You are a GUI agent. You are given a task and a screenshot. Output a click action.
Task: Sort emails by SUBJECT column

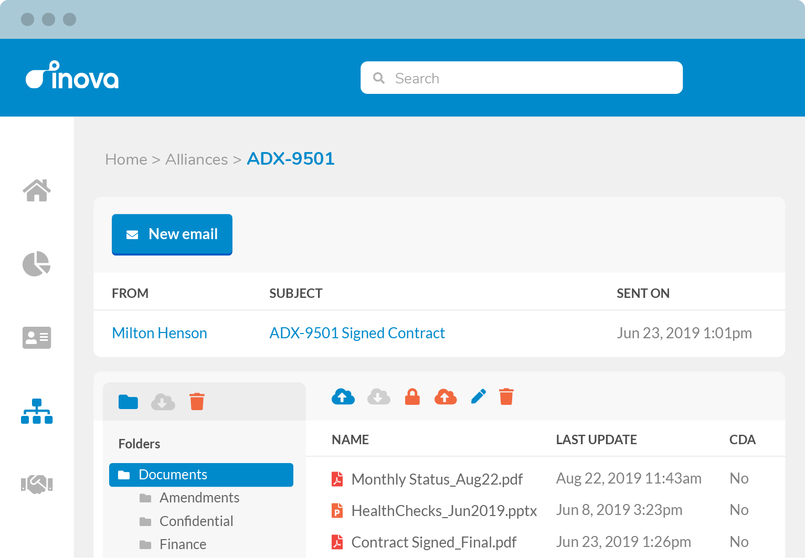(x=296, y=293)
